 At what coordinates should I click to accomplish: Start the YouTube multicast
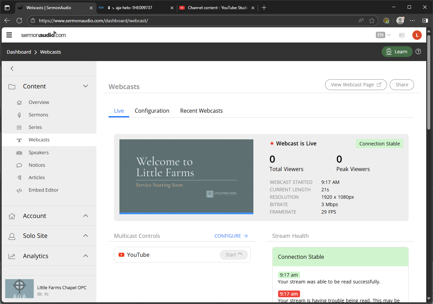tap(234, 255)
